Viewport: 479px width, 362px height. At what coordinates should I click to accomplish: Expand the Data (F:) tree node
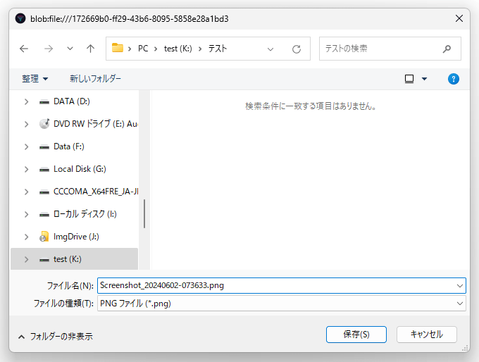click(26, 146)
